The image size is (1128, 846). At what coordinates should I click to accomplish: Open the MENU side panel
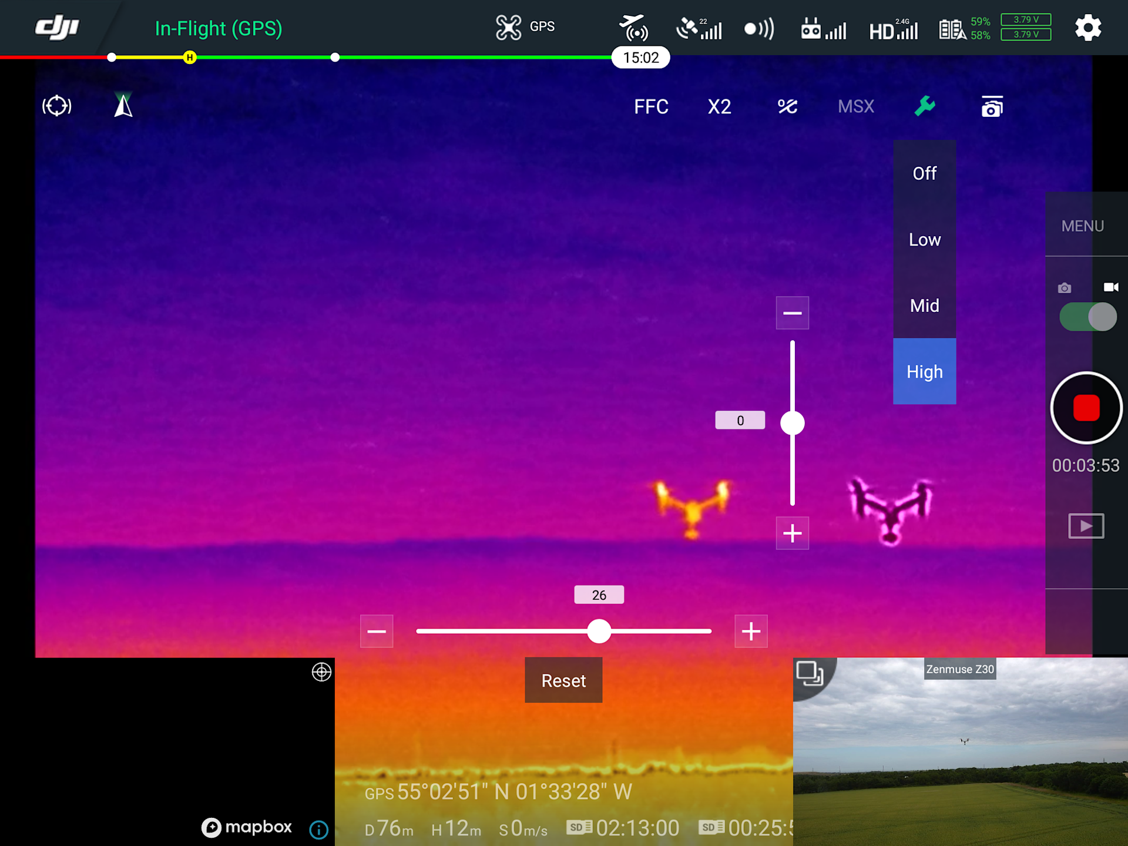[1082, 226]
